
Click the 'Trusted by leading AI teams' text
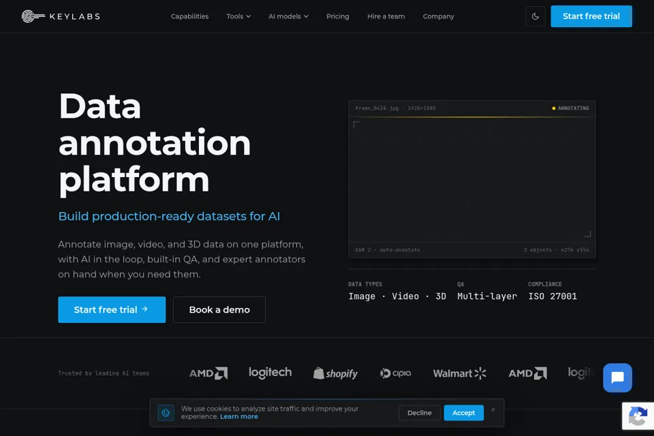pos(104,373)
